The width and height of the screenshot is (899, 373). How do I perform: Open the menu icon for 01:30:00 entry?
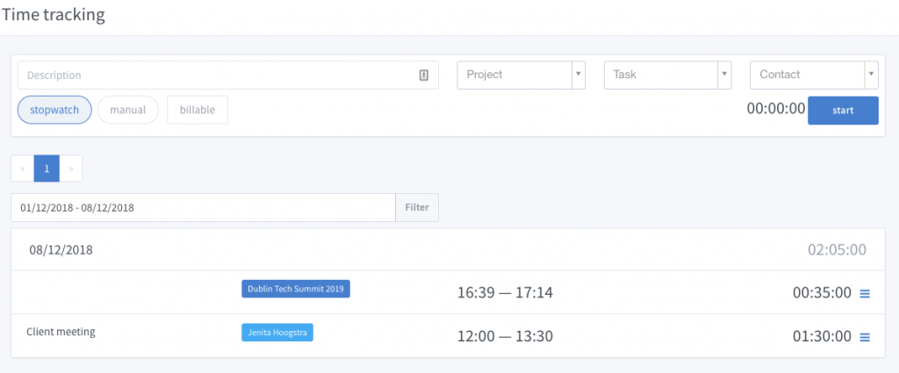click(x=865, y=337)
